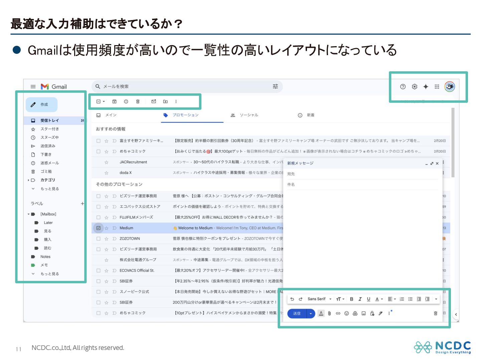Insert a photo in the message
This screenshot has height=361, width=481.
point(363,314)
